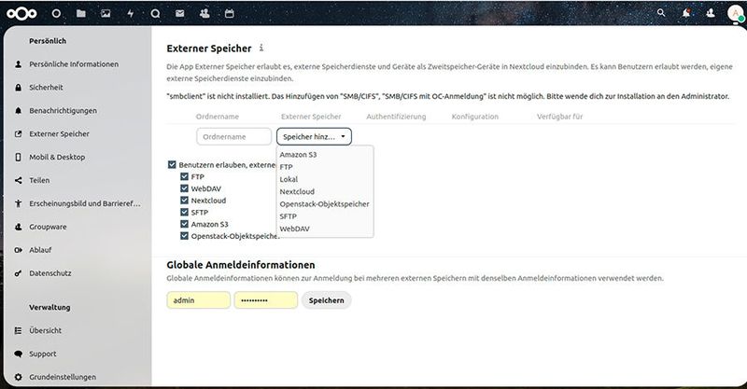The image size is (747, 389).
Task: Select WebDAV from the dropdown list
Action: click(294, 229)
